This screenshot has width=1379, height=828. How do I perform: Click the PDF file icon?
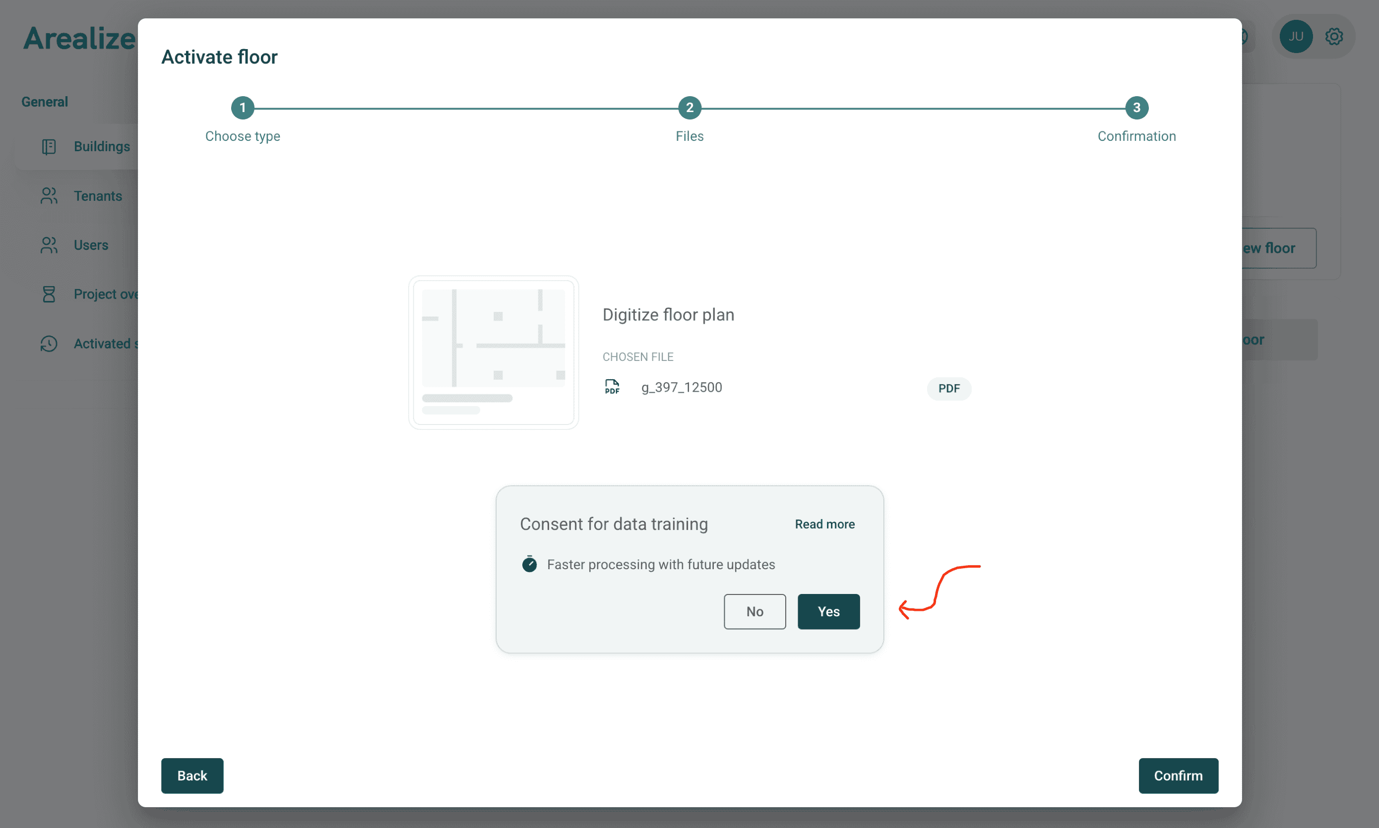tap(612, 387)
